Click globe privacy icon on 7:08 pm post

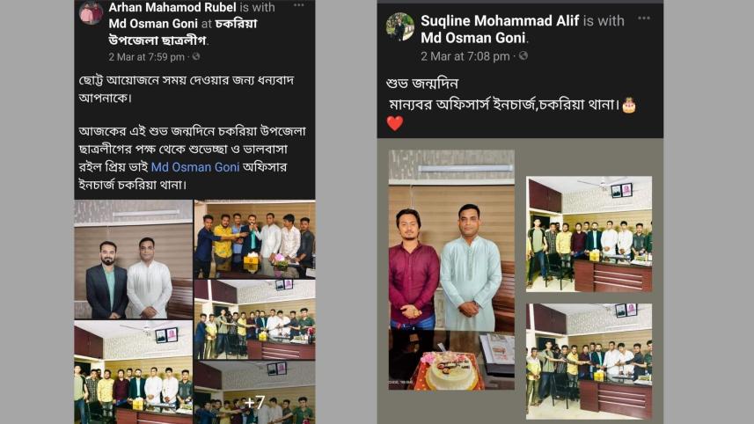click(523, 55)
